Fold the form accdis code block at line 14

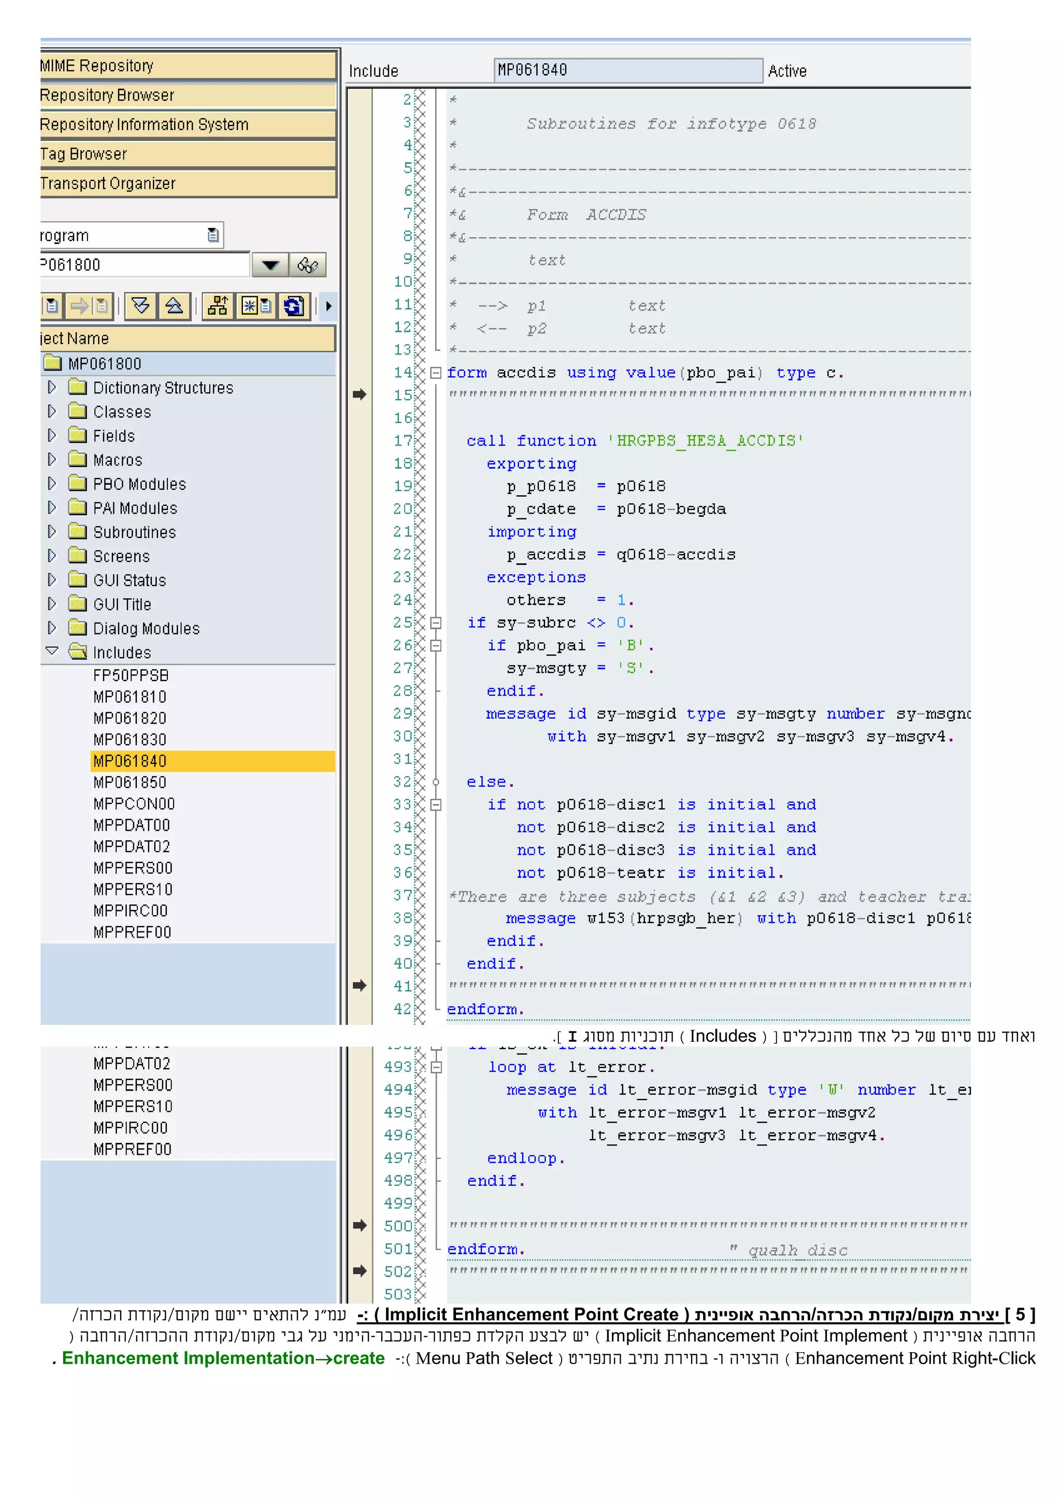436,373
